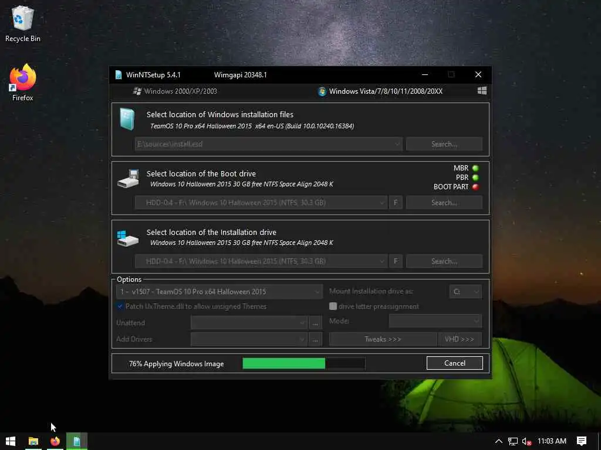Open the TeamOS 10 Pro edition dropdown
601x450 pixels.
coord(220,292)
